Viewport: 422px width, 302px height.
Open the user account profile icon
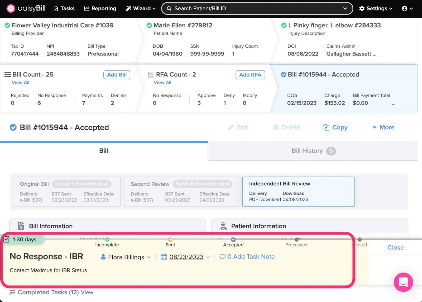point(405,8)
